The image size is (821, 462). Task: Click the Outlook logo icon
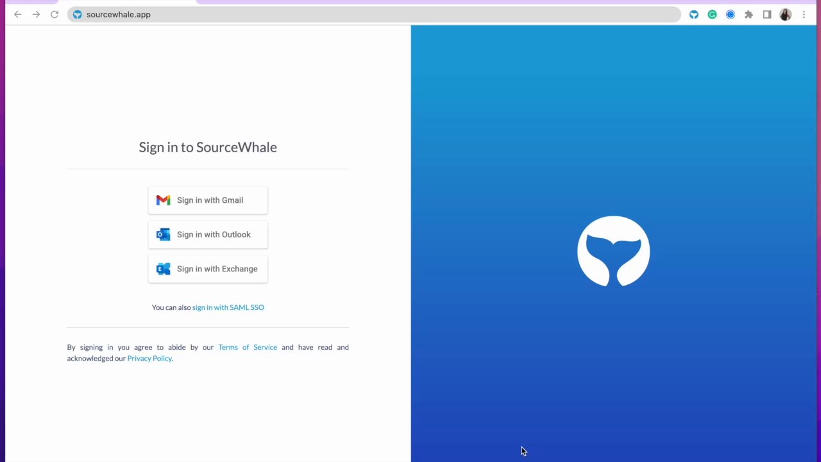163,234
